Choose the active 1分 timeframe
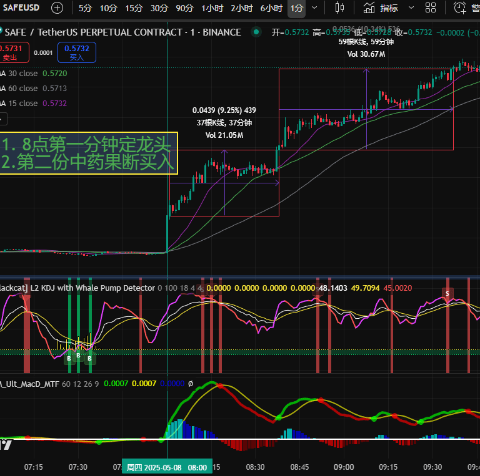Viewport: 480px width, 476px height. tap(296, 8)
